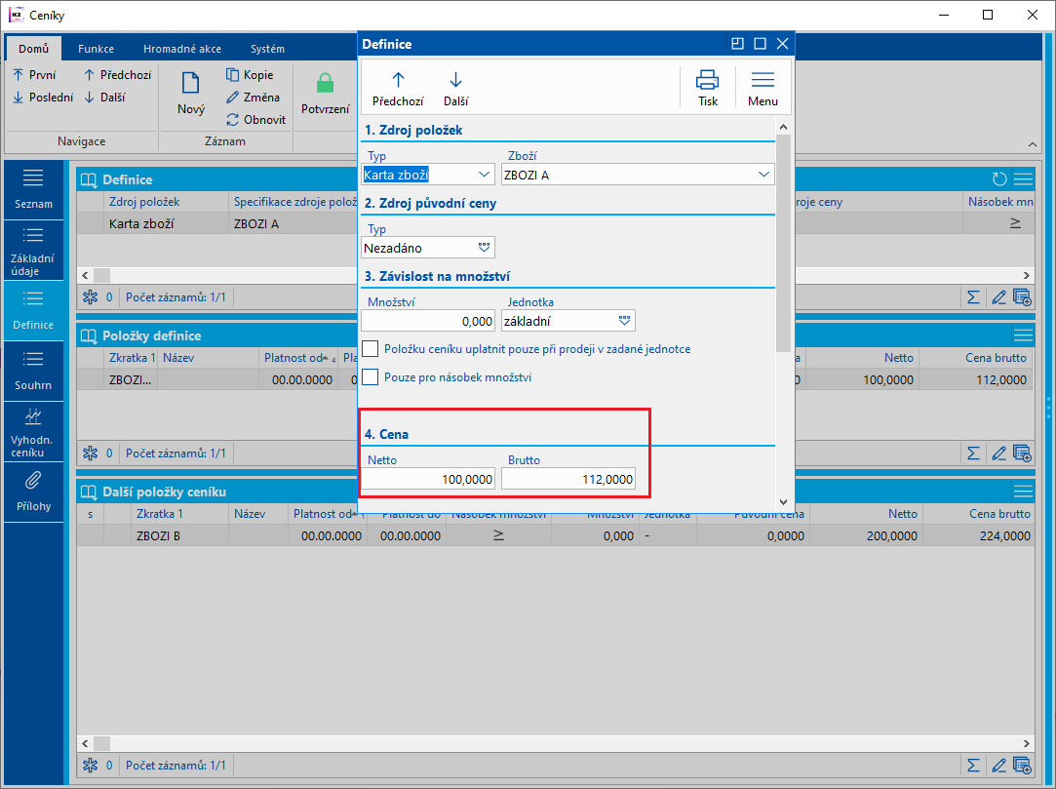Screen dimensions: 1056x789
Task: Jump to last record with Poslední
Action: click(43, 97)
